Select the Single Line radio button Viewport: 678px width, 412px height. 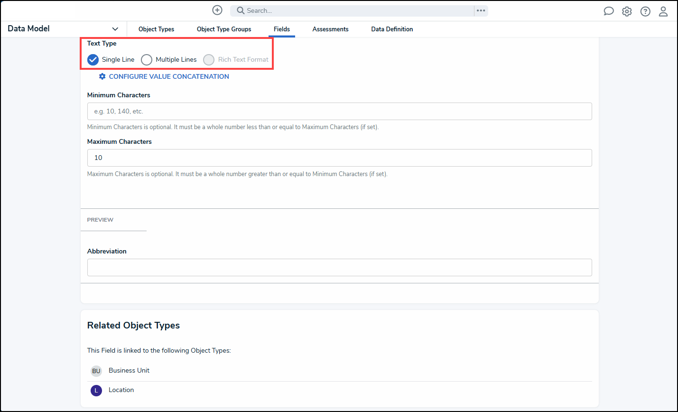point(93,60)
